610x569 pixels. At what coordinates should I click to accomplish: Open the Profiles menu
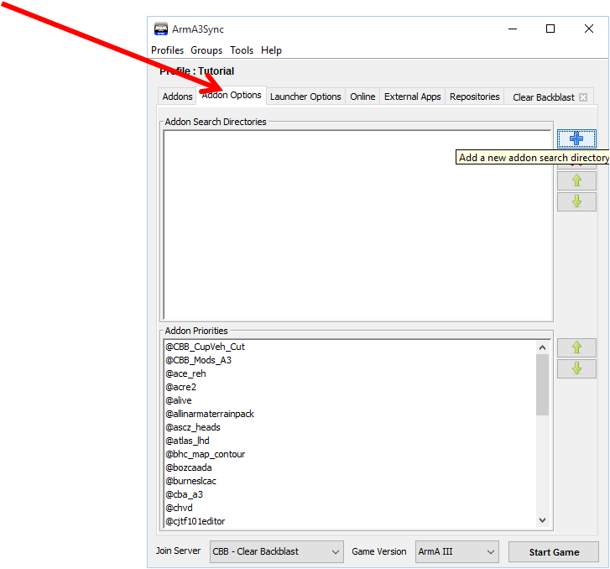(167, 50)
